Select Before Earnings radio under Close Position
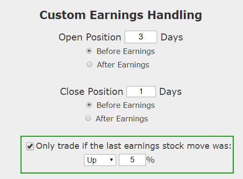Viewport: 243px width, 179px height. (x=89, y=105)
